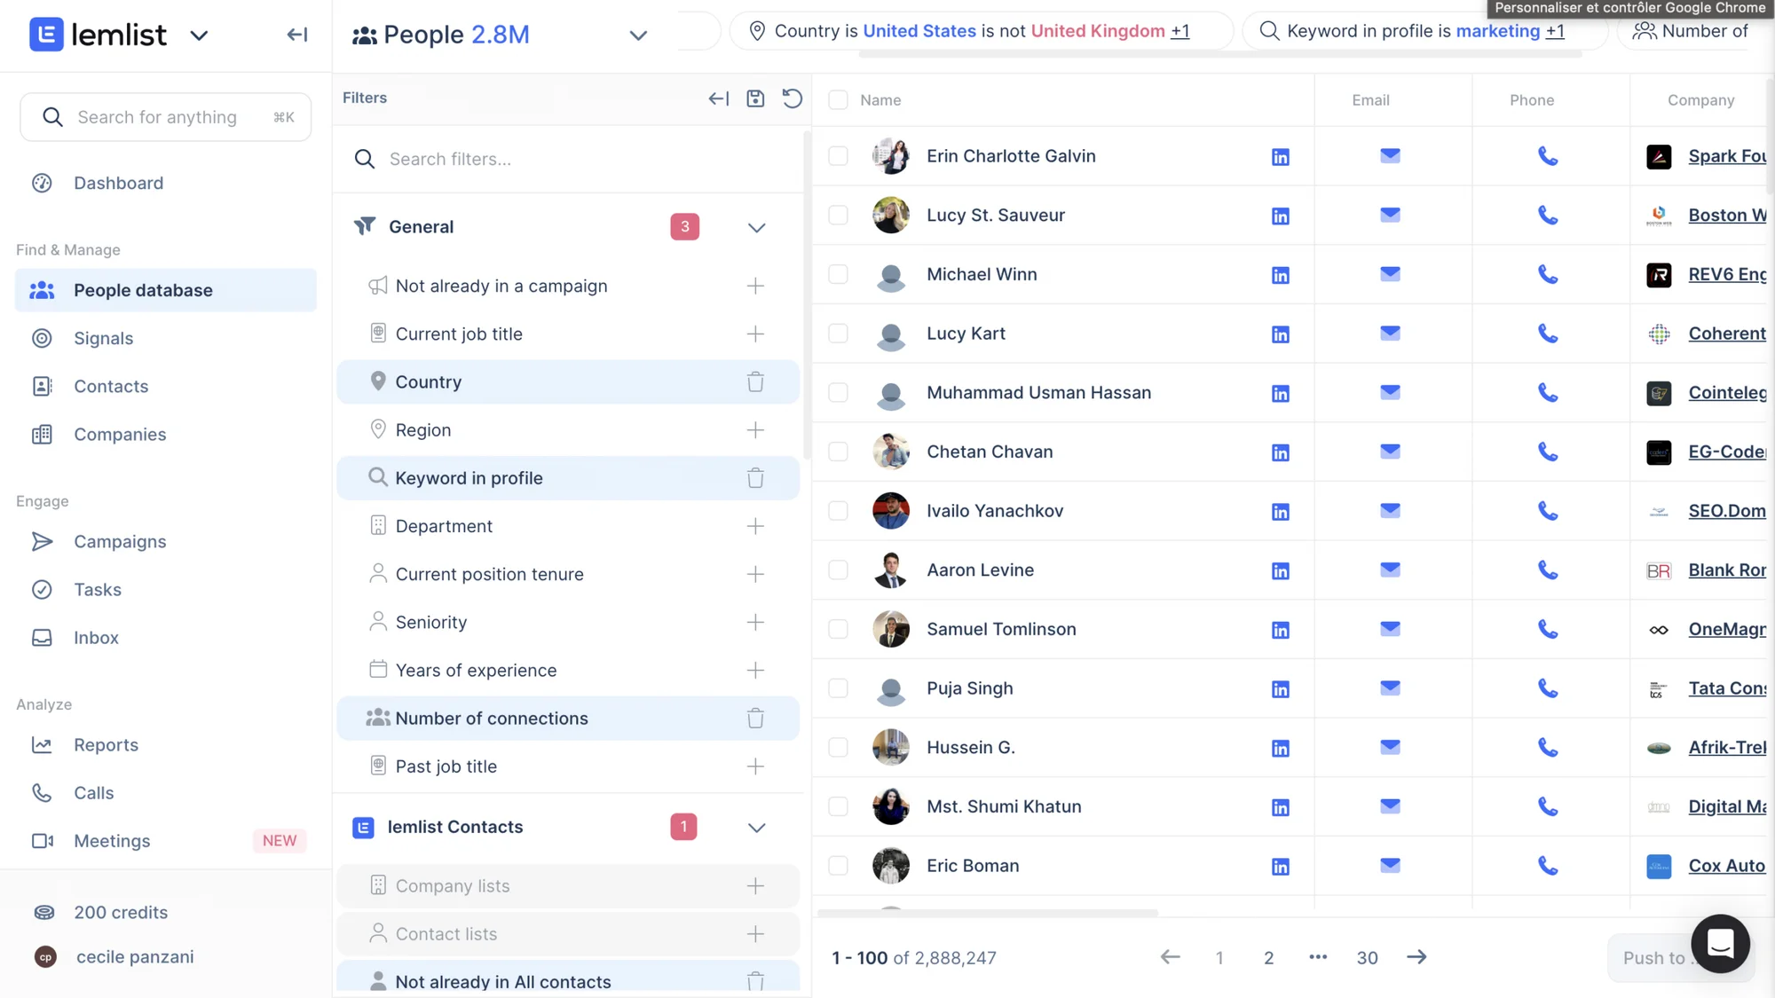Click the Filters panel vertical scrollbar
Screen dimensions: 1775x998
pos(806,295)
